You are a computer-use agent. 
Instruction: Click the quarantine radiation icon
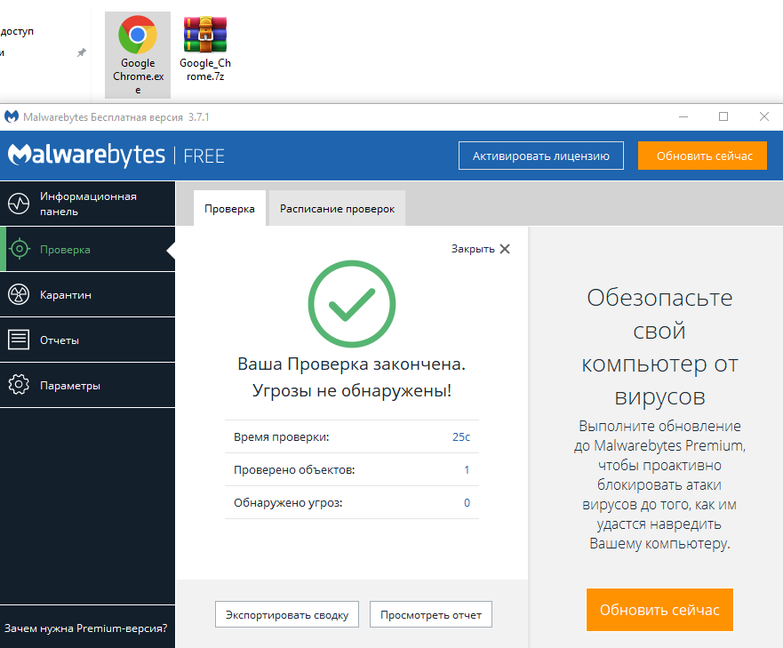pyautogui.click(x=19, y=294)
